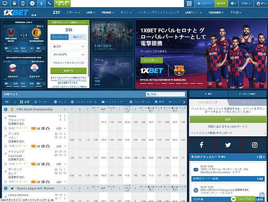The width and height of the screenshot is (268, 202).
Task: Open the 1XGAMES menu
Action: coord(216,13)
